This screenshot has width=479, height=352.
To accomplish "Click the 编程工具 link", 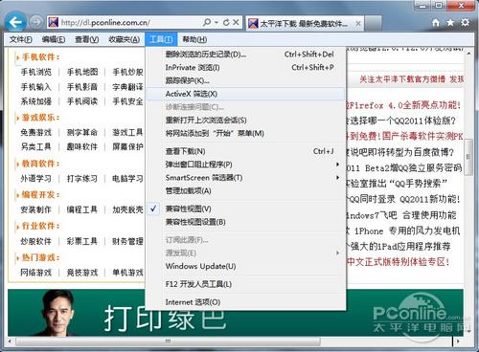I will (x=82, y=209).
